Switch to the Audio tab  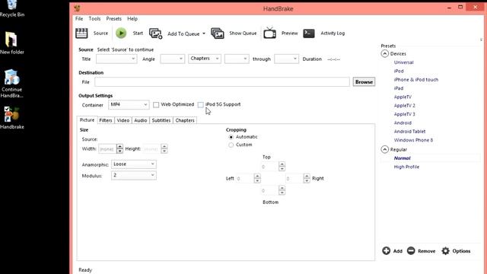140,120
